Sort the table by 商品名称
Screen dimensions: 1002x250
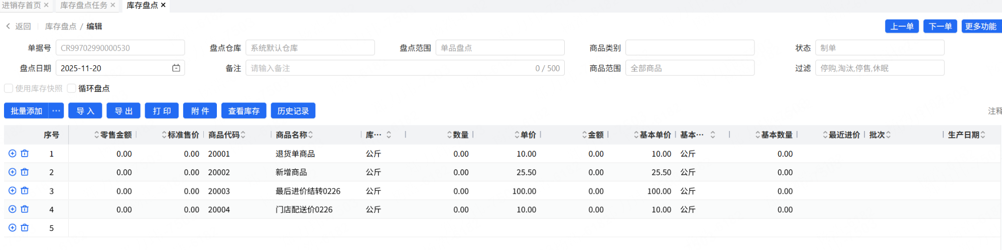(x=310, y=135)
